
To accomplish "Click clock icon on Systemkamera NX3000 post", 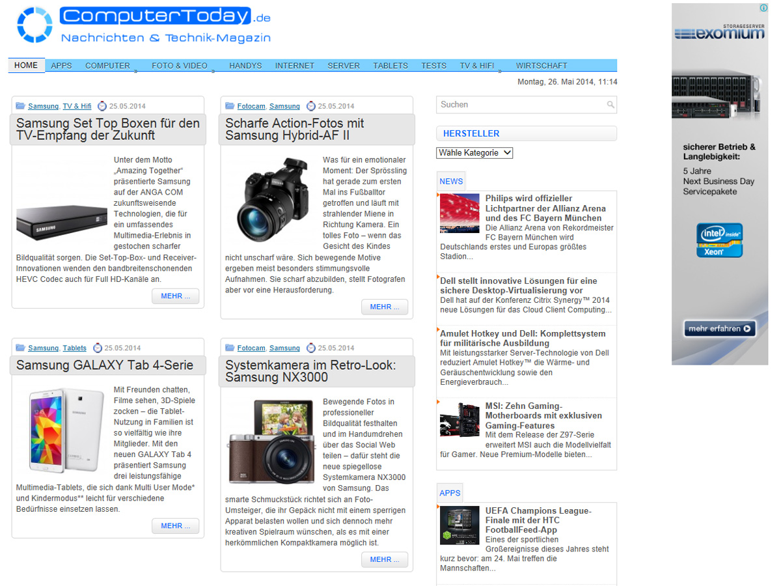I will click(311, 348).
